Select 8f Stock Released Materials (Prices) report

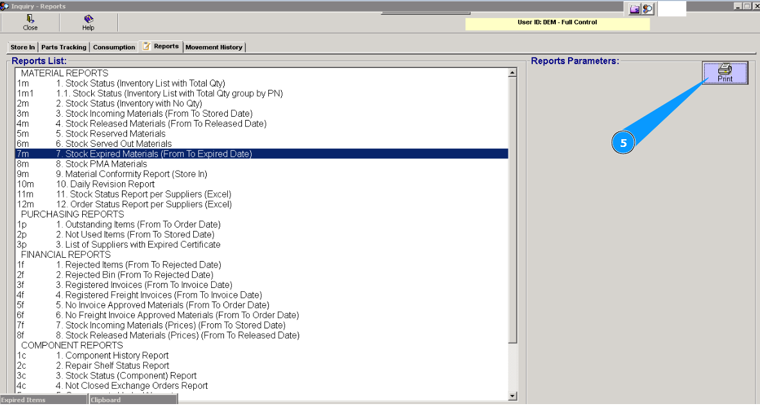262,335
